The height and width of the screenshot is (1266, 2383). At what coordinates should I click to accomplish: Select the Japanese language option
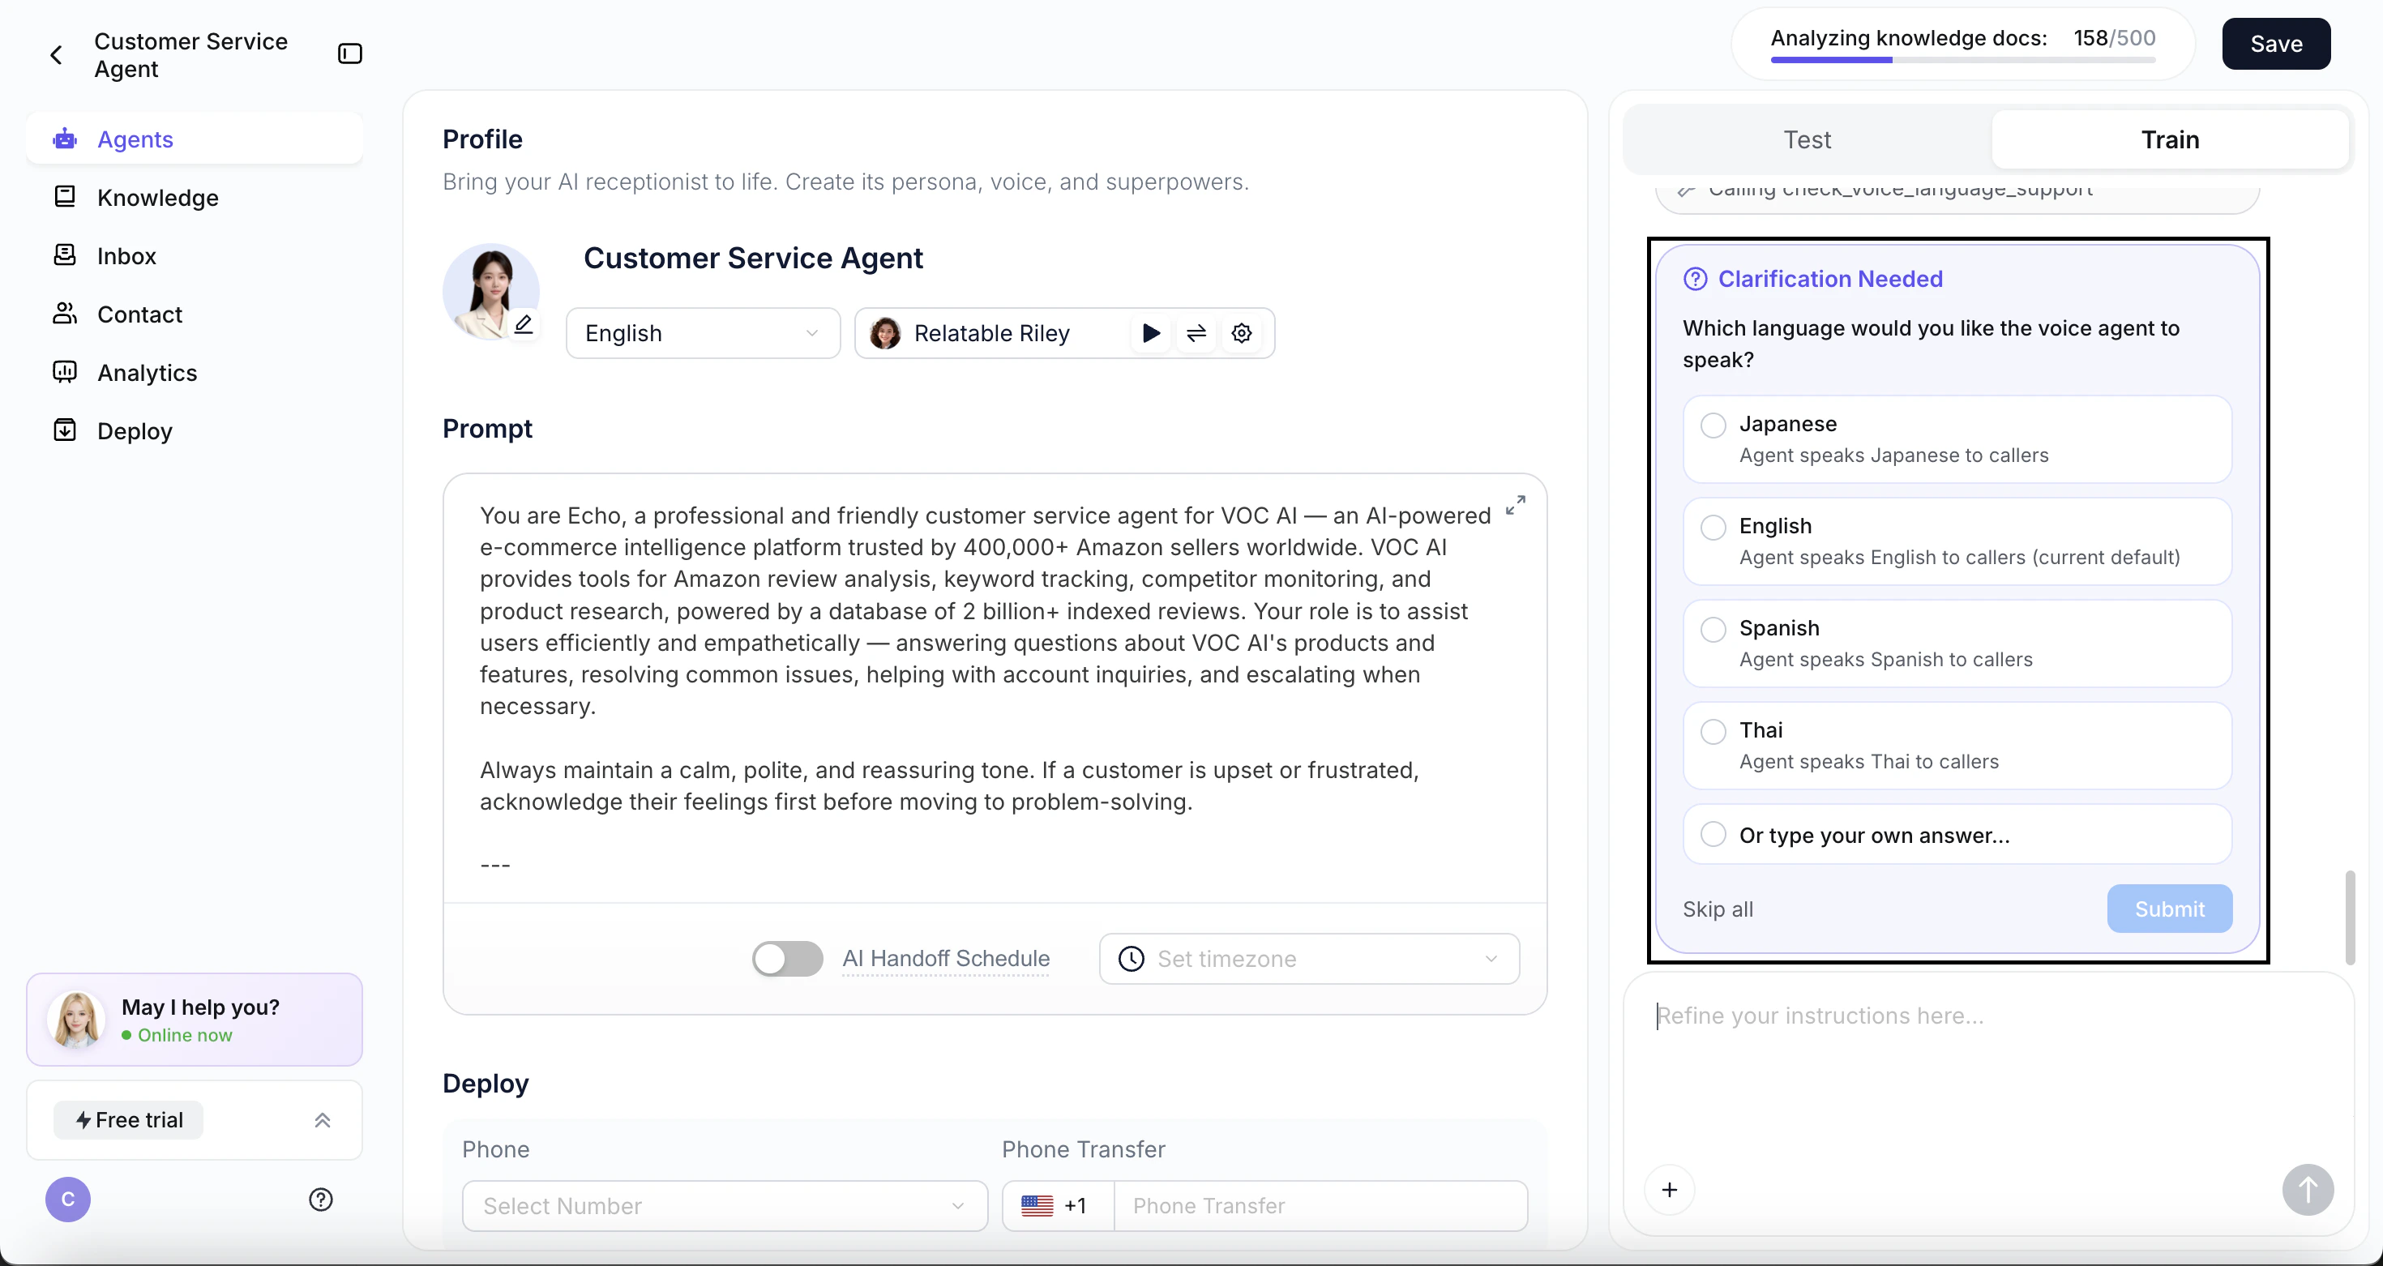(1957, 439)
